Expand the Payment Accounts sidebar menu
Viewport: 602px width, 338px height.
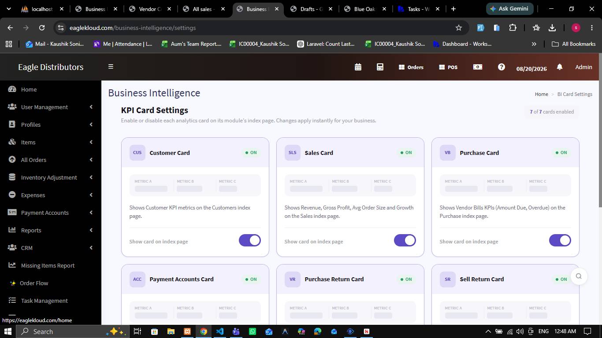pos(51,213)
